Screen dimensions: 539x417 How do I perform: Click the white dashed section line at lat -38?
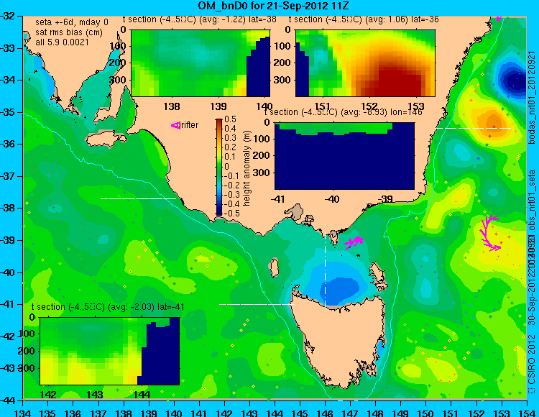(138, 198)
